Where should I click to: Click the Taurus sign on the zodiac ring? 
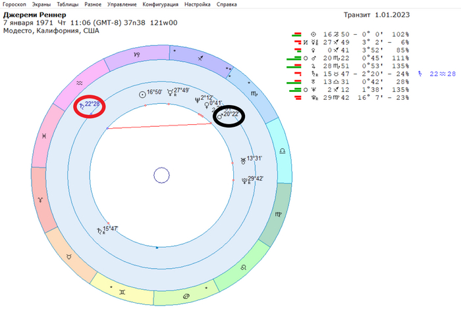(x=68, y=257)
